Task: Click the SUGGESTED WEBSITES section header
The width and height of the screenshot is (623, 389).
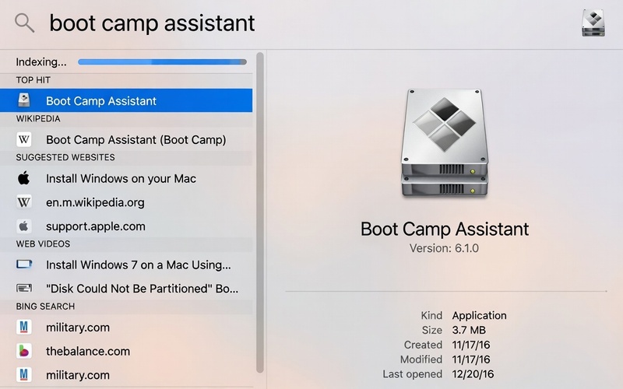Action: tap(65, 157)
